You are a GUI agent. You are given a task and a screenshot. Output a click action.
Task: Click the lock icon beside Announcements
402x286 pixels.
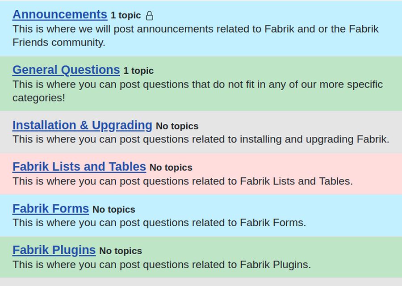(150, 16)
